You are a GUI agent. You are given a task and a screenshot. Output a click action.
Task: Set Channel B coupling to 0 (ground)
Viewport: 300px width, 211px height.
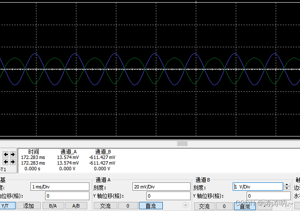tap(224, 207)
